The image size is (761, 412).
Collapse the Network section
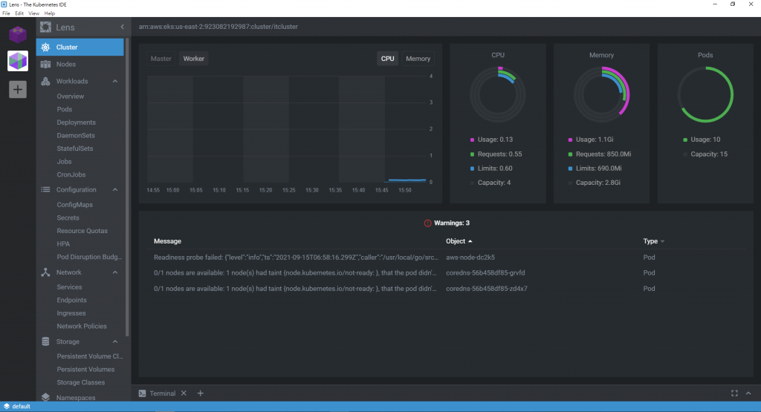(x=115, y=272)
